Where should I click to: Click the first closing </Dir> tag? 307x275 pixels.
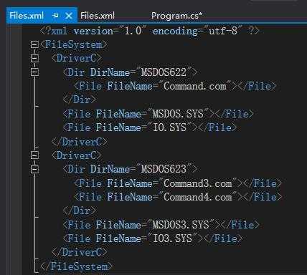coord(79,100)
